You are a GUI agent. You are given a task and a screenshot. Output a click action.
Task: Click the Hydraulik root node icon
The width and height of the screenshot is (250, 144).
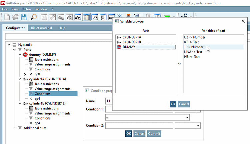[x=14, y=45]
